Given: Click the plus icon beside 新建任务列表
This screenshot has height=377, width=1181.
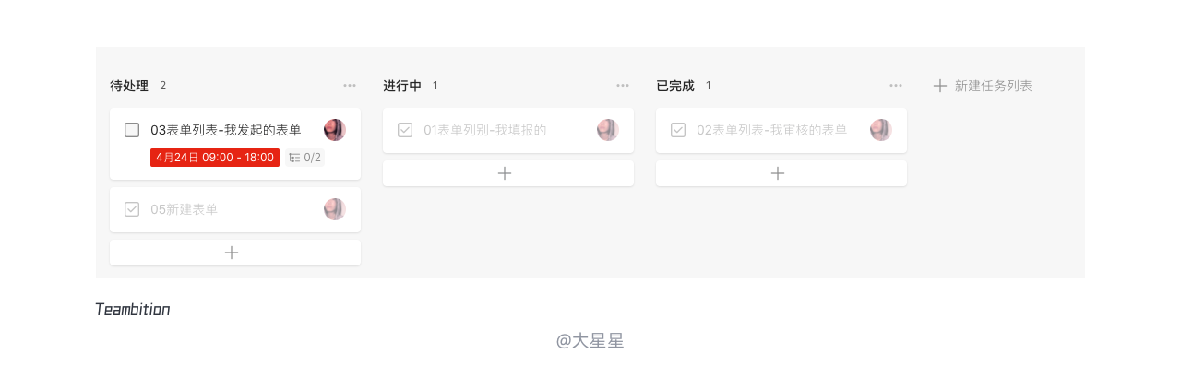Looking at the screenshot, I should point(940,86).
